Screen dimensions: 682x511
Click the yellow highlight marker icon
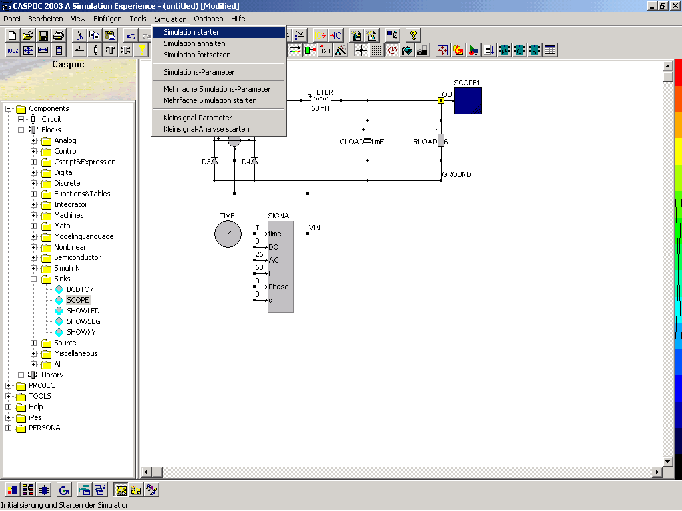[142, 50]
